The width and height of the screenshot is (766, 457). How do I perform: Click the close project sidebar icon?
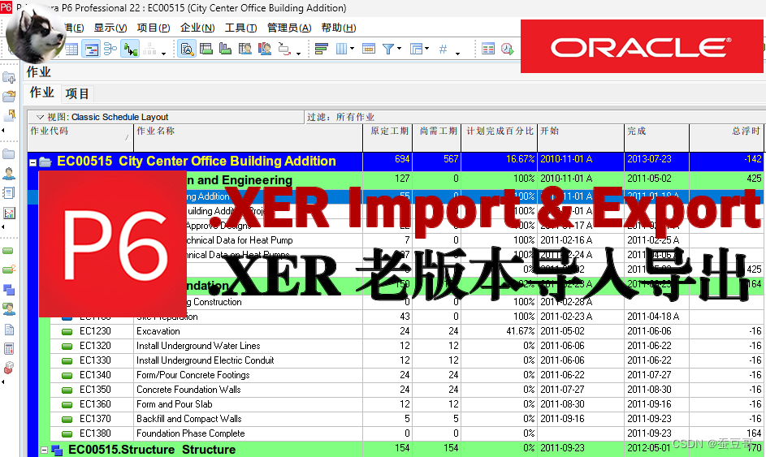click(9, 116)
